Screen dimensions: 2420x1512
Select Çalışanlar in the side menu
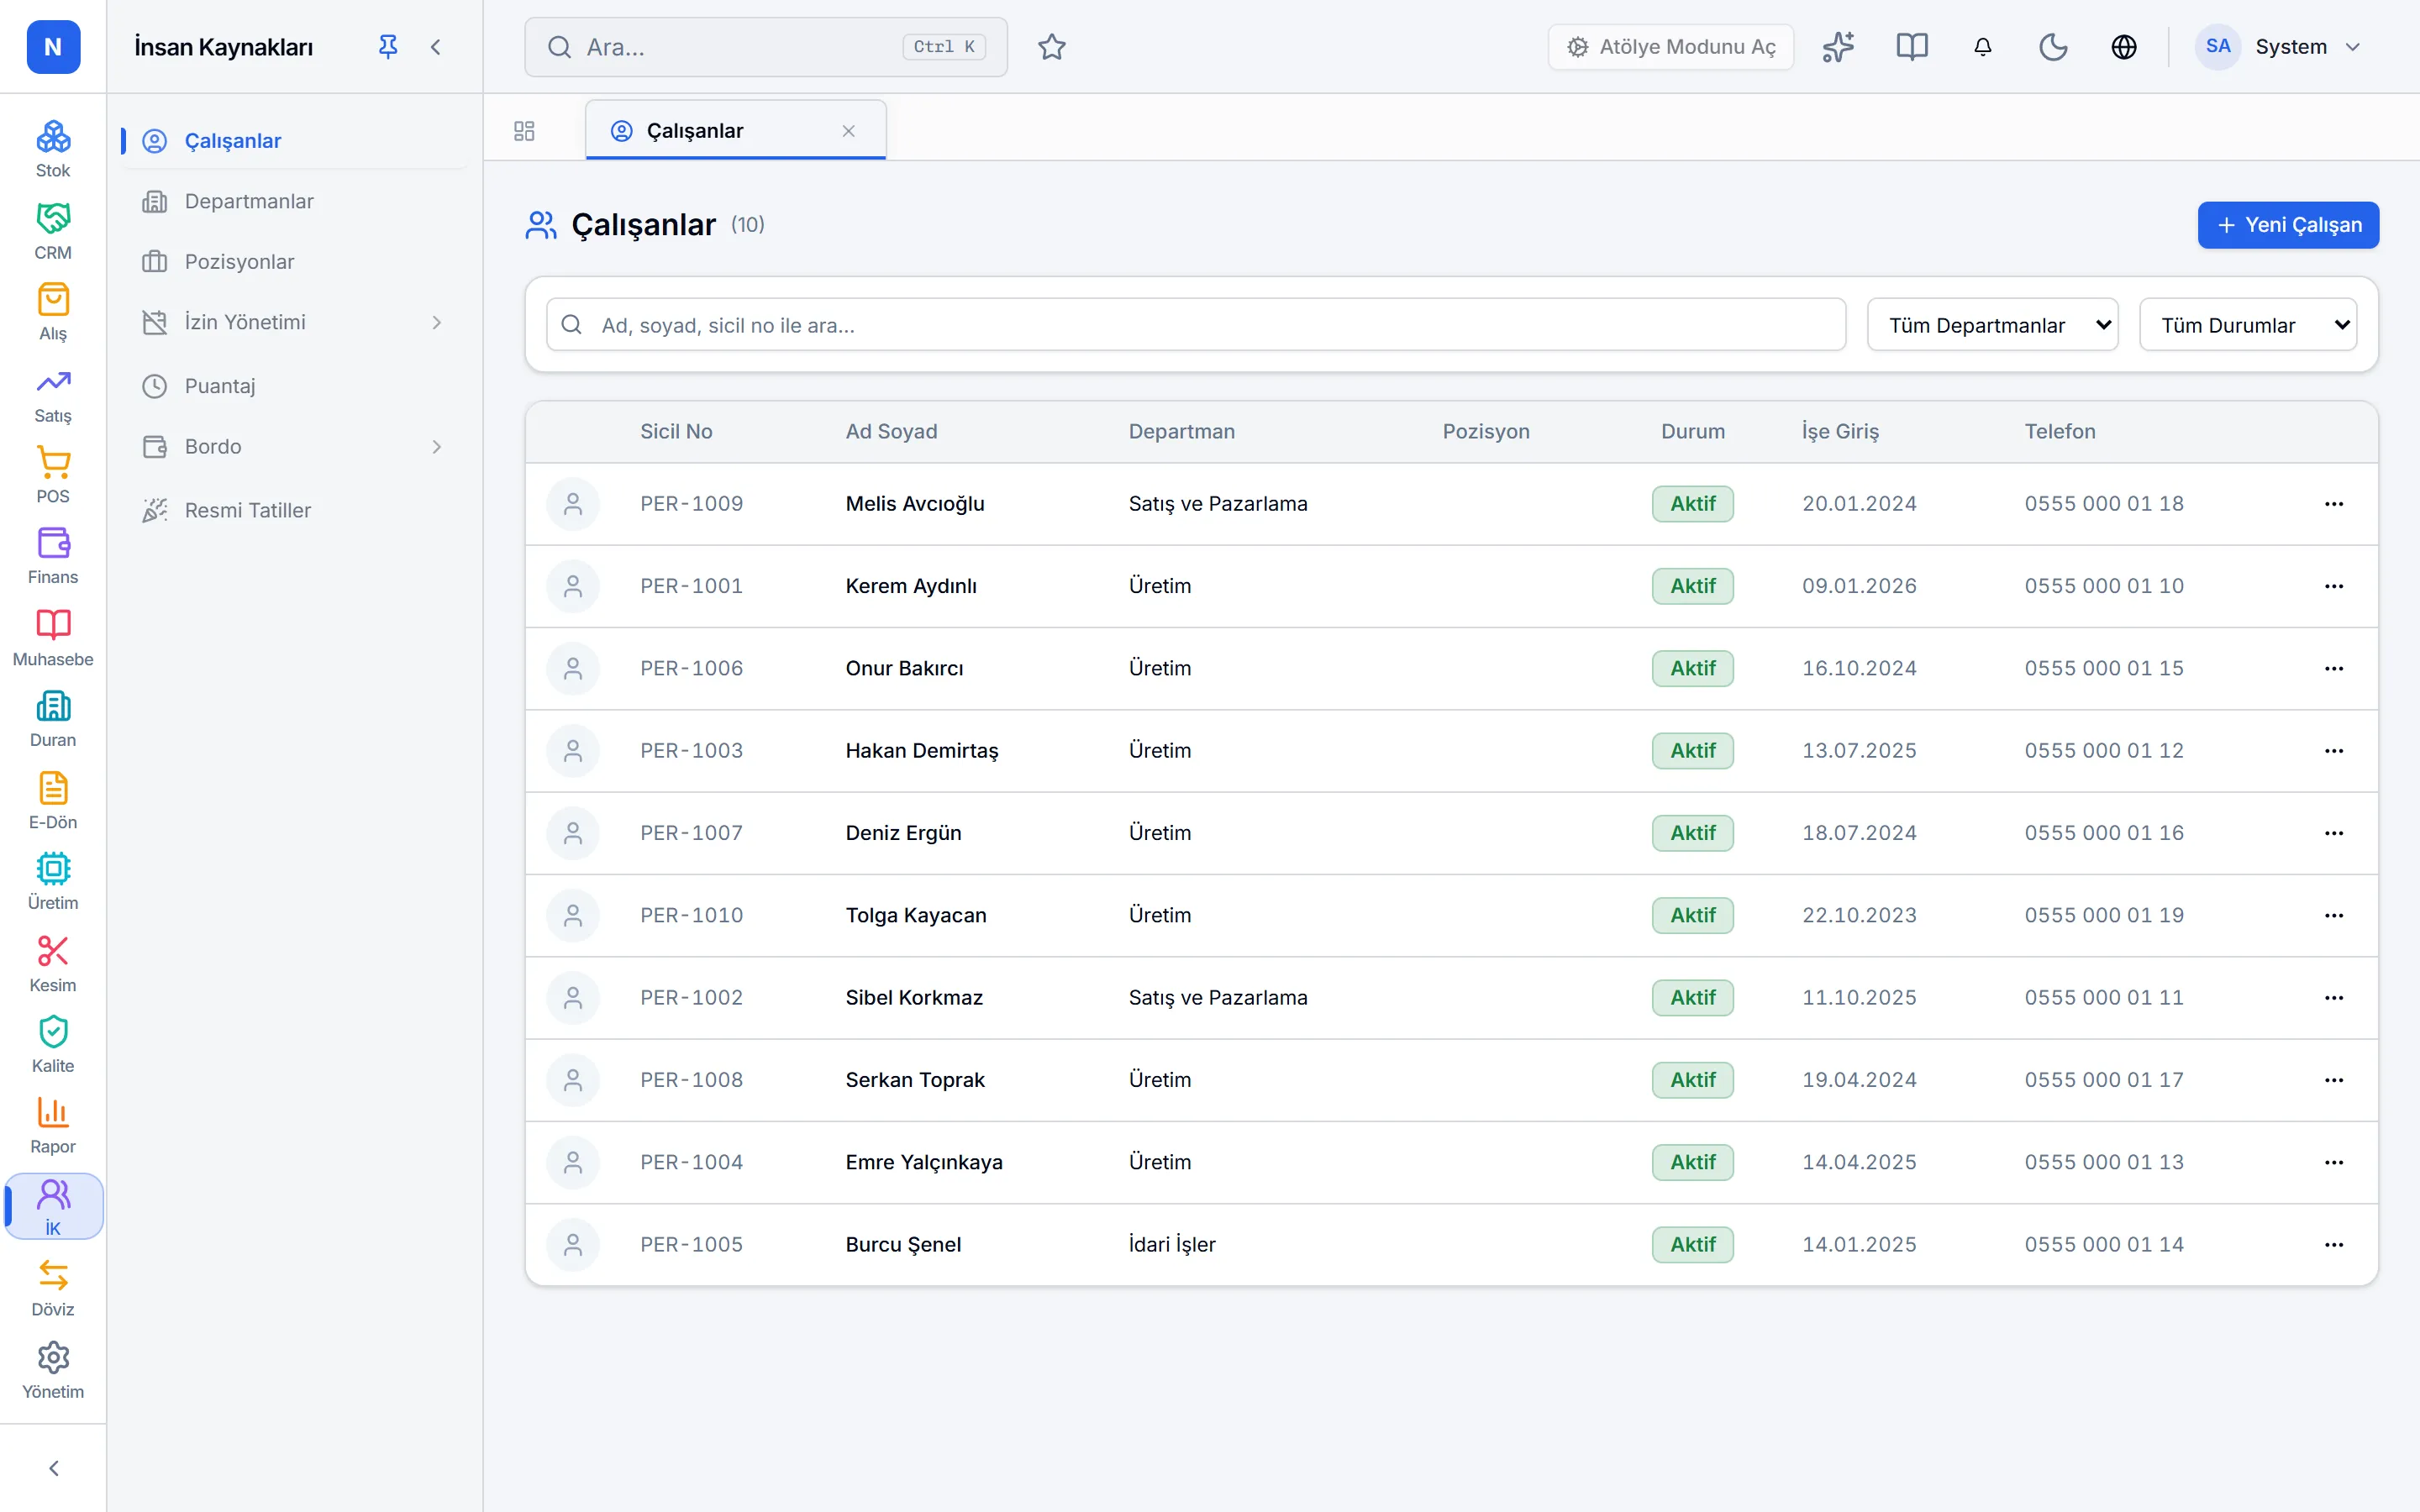(x=293, y=140)
